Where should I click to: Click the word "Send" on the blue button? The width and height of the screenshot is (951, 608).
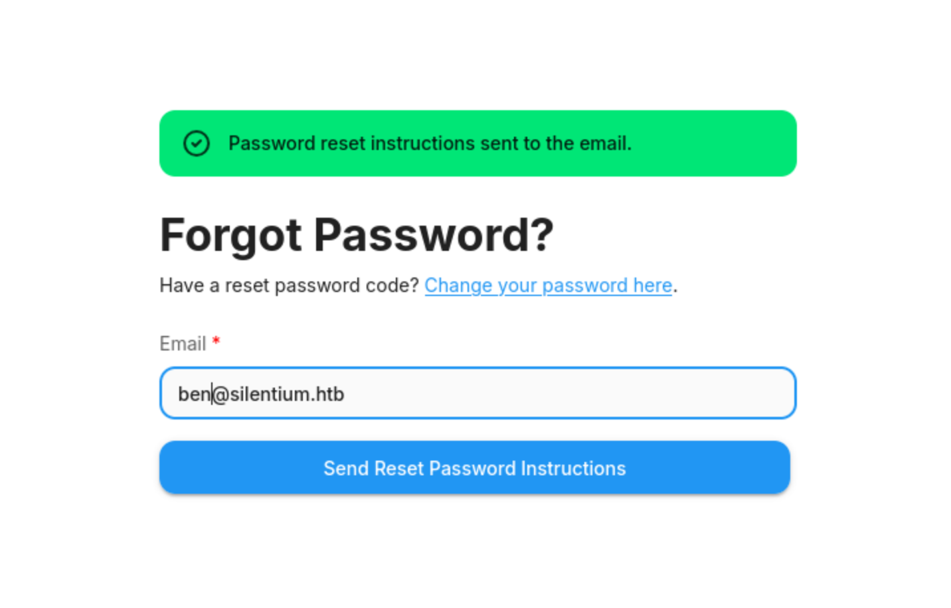346,469
